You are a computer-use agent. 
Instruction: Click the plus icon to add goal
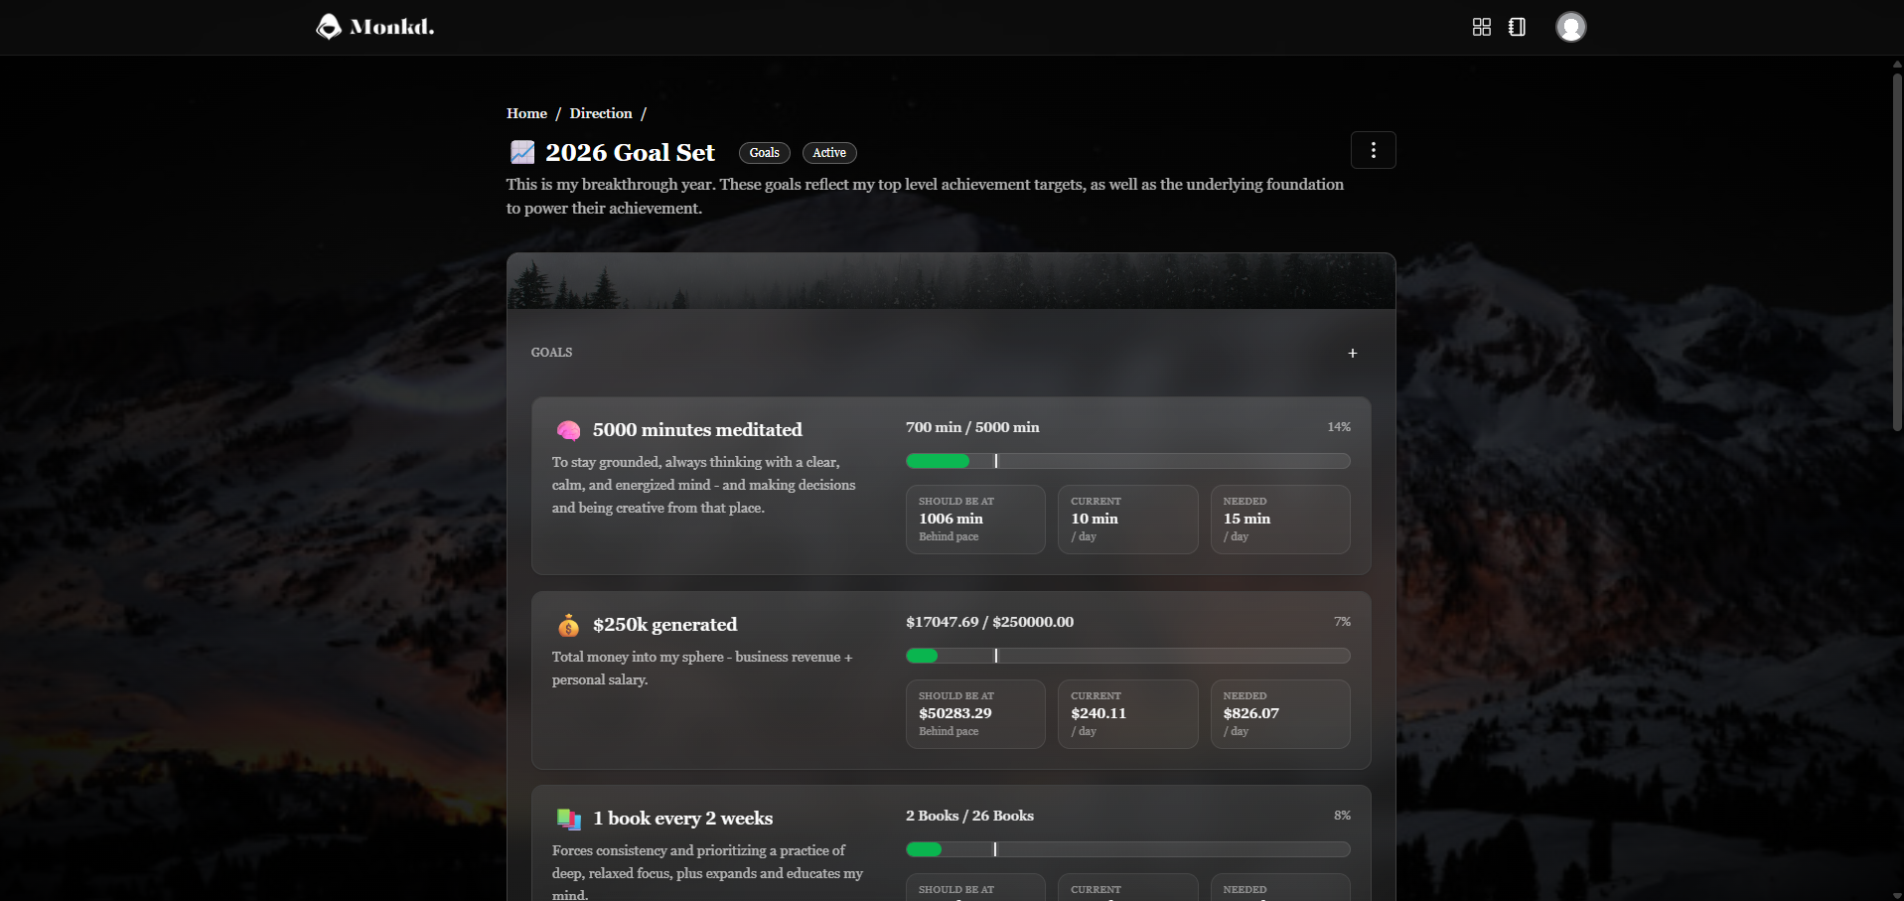[1352, 354]
